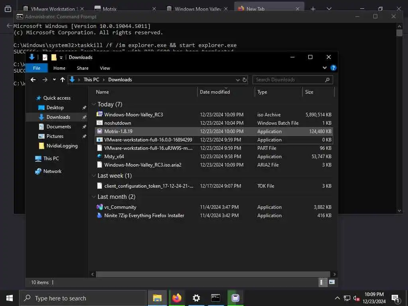
Task: Click the network tray icon
Action: 347,298
